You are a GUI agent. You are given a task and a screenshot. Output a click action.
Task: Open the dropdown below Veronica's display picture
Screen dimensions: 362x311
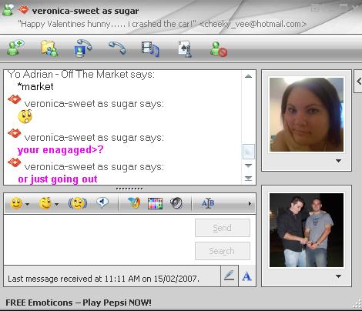click(338, 161)
